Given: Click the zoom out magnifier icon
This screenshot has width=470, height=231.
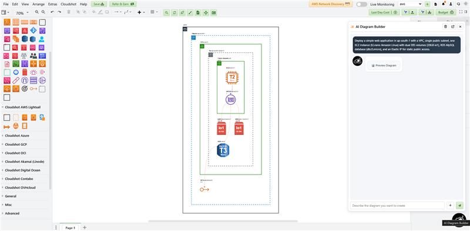Looking at the screenshot, I should point(43,12).
